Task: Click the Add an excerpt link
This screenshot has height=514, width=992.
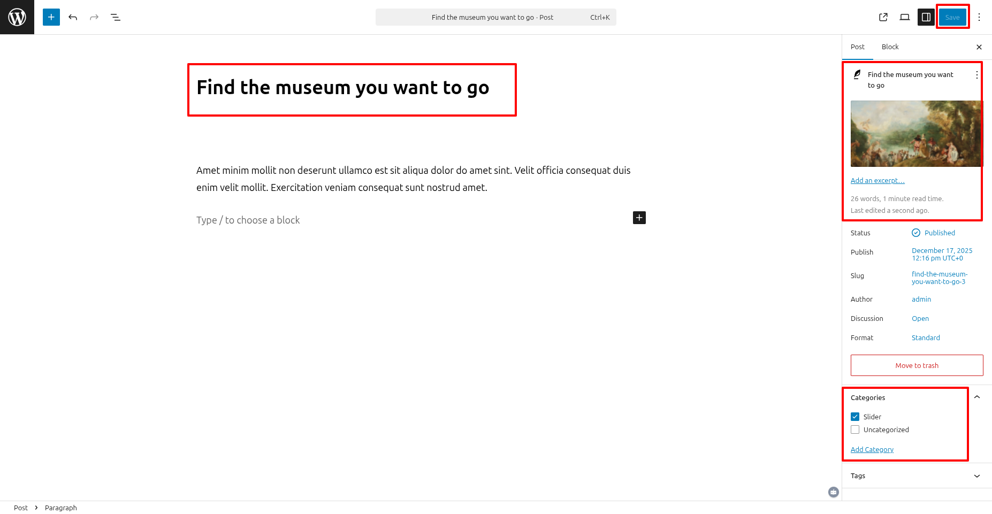Action: [877, 181]
